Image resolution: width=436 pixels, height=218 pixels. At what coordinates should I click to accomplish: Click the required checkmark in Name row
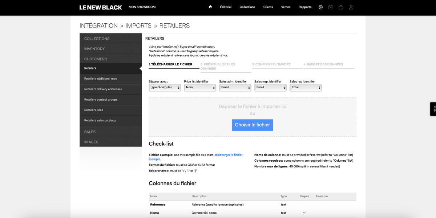(x=304, y=213)
